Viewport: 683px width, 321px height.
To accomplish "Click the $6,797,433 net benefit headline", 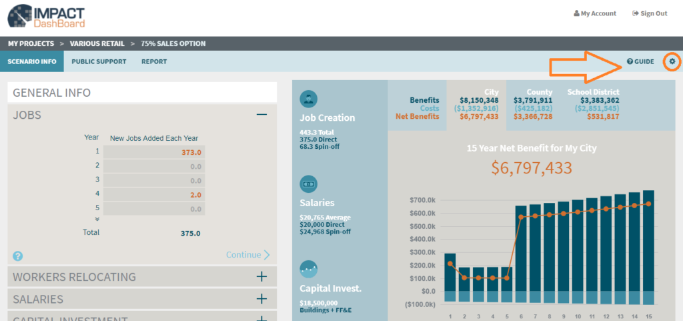I will 532,168.
